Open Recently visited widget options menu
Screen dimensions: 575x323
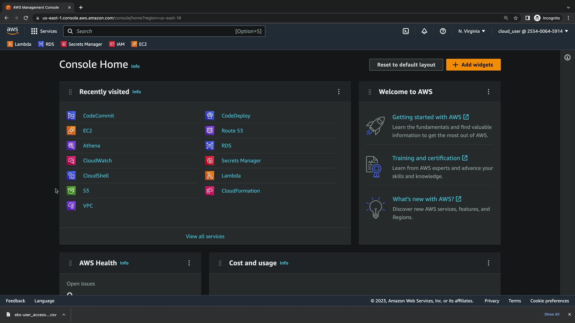click(339, 92)
